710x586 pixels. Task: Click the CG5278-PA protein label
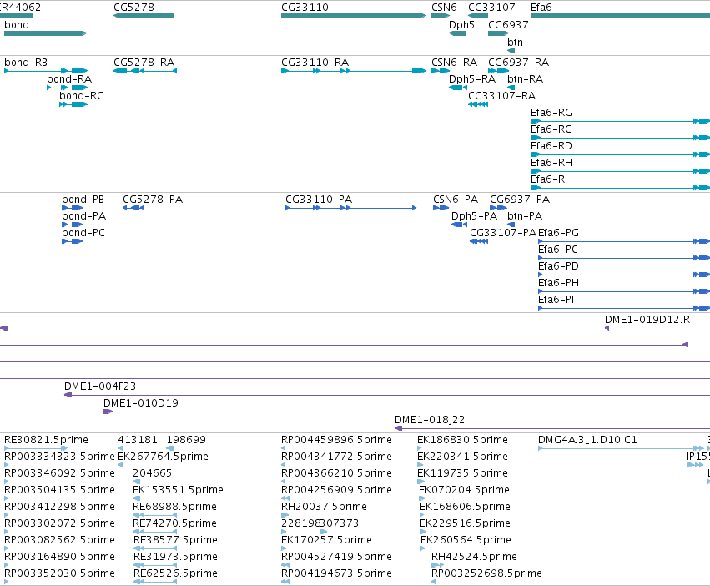click(x=153, y=200)
